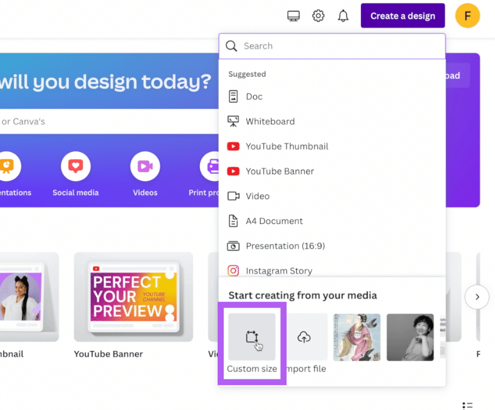Image resolution: width=495 pixels, height=410 pixels.
Task: Select the Video design type icon
Action: coord(233,196)
